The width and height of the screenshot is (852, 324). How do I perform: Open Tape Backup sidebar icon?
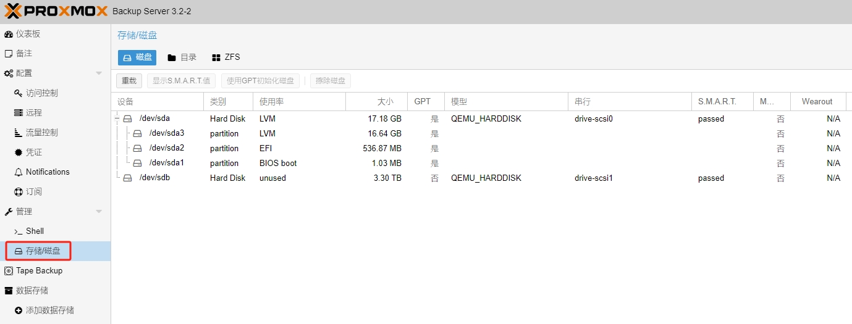point(9,271)
